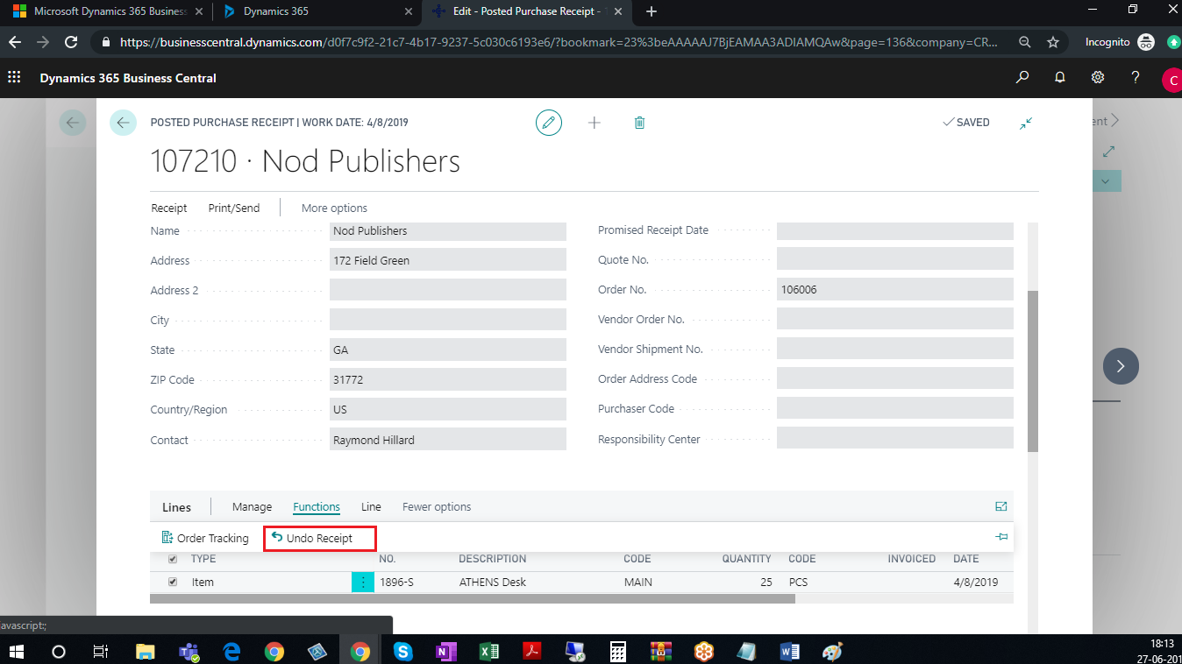
Task: Open the help question mark
Action: coord(1135,78)
